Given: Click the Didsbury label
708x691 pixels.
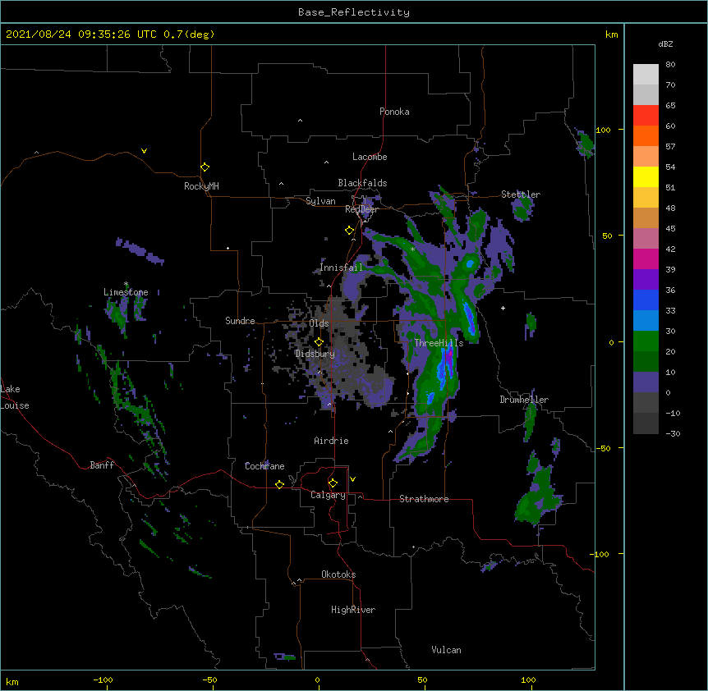Looking at the screenshot, I should point(315,354).
